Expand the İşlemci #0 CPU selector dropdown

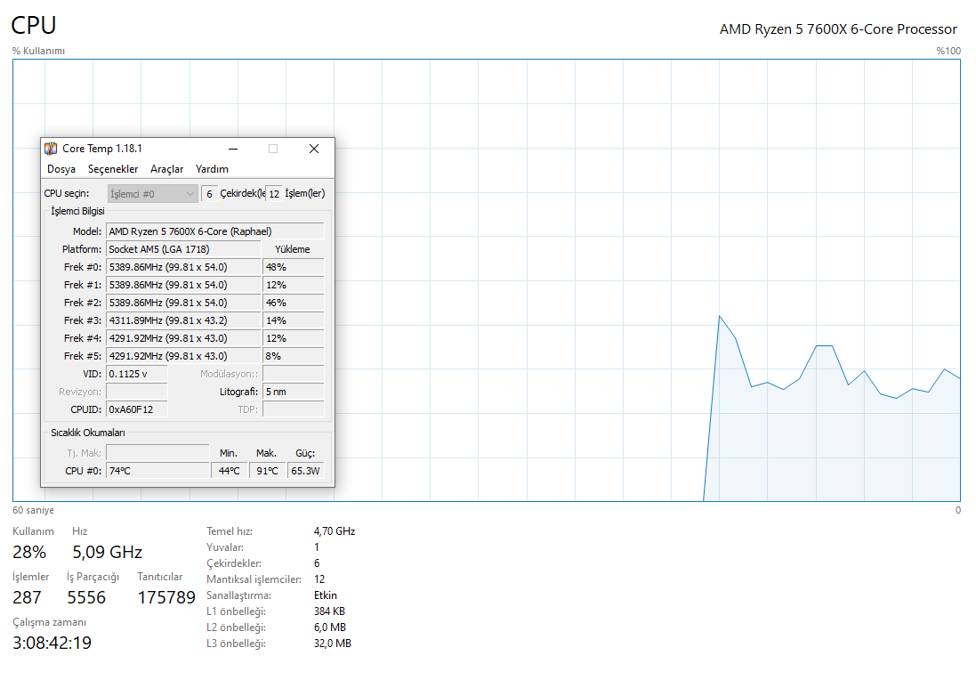(x=152, y=194)
